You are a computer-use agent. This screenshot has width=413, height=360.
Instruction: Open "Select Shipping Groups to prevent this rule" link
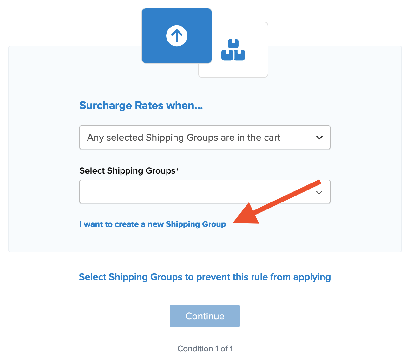pyautogui.click(x=205, y=277)
